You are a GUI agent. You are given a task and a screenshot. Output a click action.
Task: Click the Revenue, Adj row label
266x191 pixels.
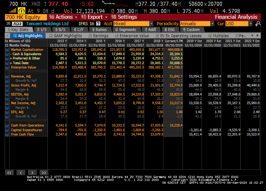point(21,76)
